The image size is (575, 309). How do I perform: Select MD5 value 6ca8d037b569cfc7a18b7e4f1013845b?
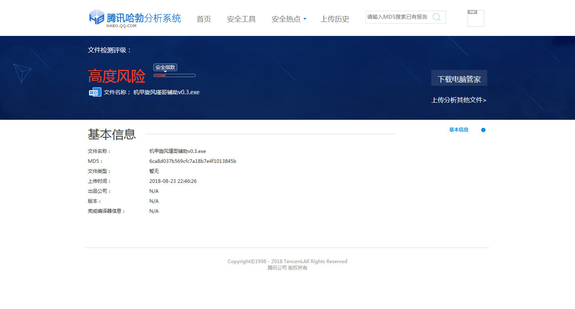193,161
